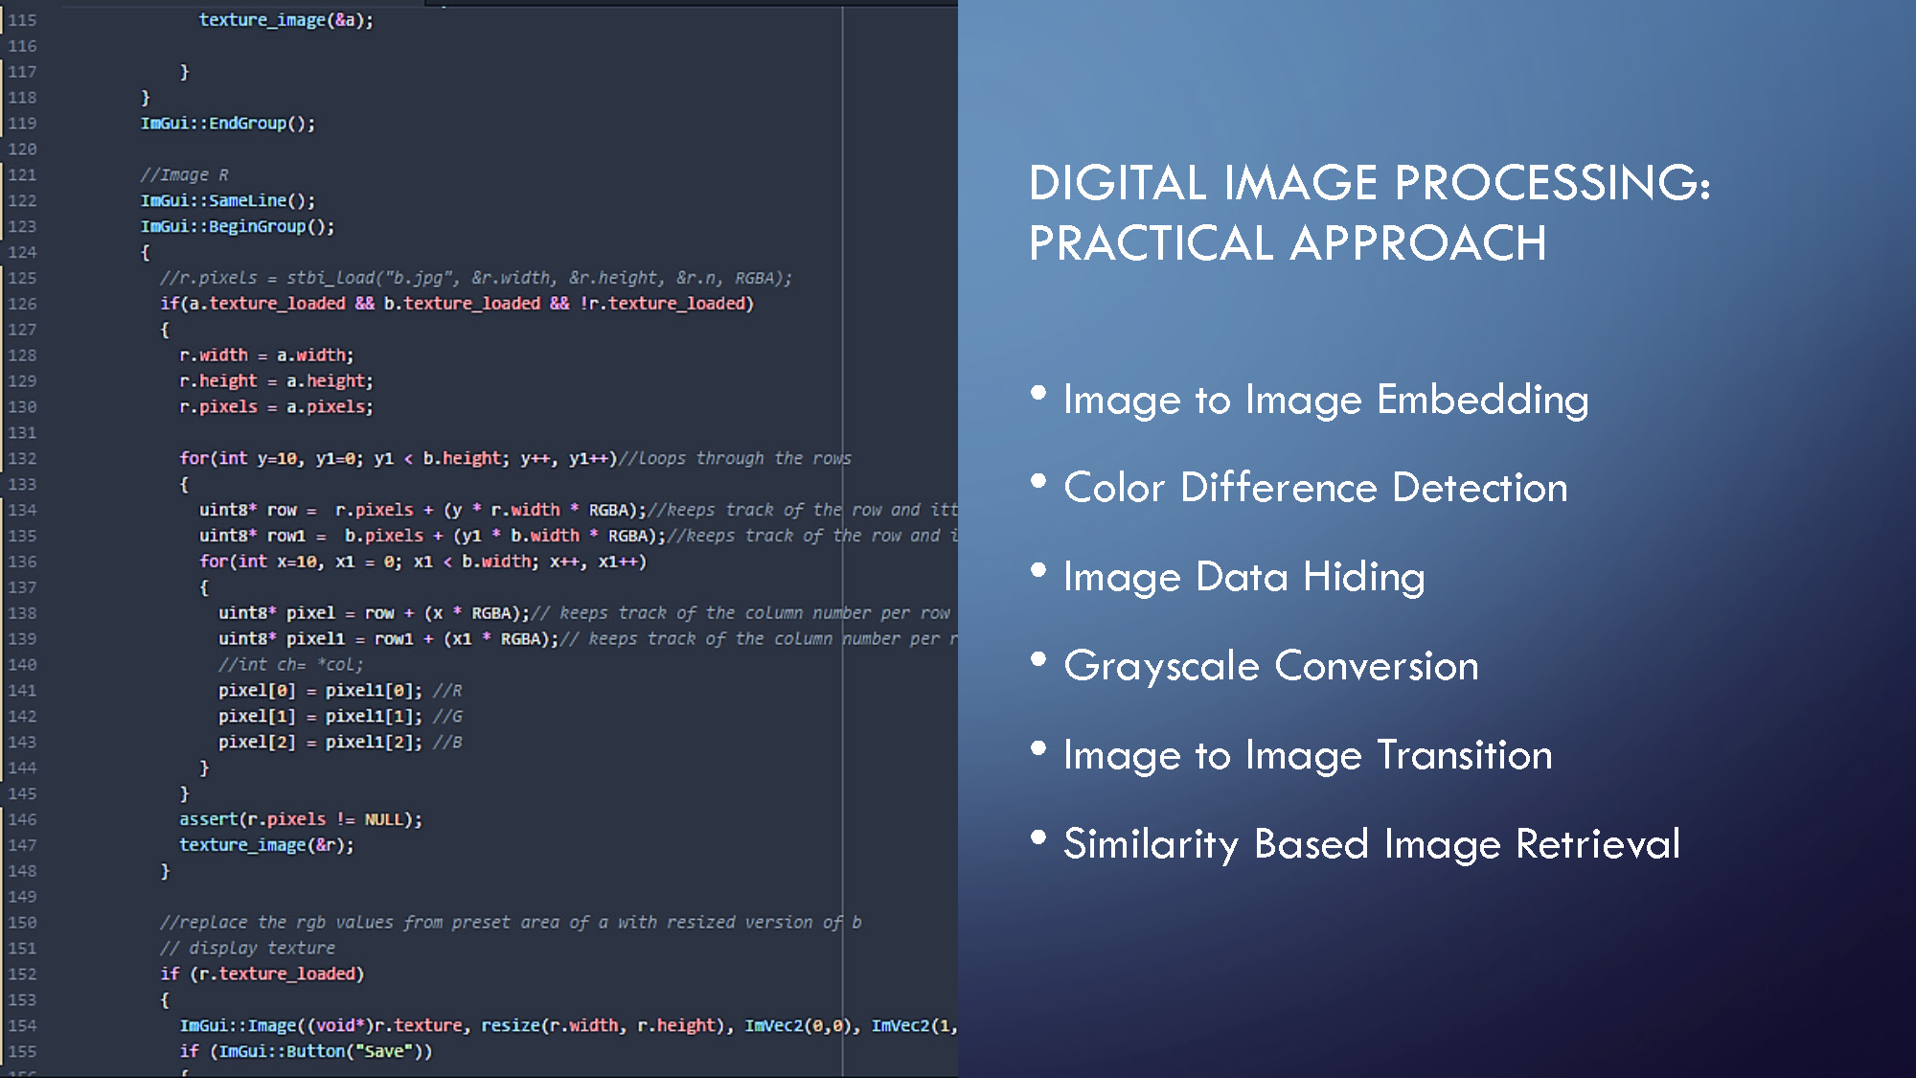Click the Similarity Based Image Retrieval bullet

point(1370,843)
